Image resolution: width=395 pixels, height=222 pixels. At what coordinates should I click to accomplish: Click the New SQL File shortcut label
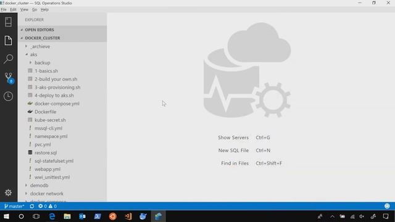click(233, 150)
